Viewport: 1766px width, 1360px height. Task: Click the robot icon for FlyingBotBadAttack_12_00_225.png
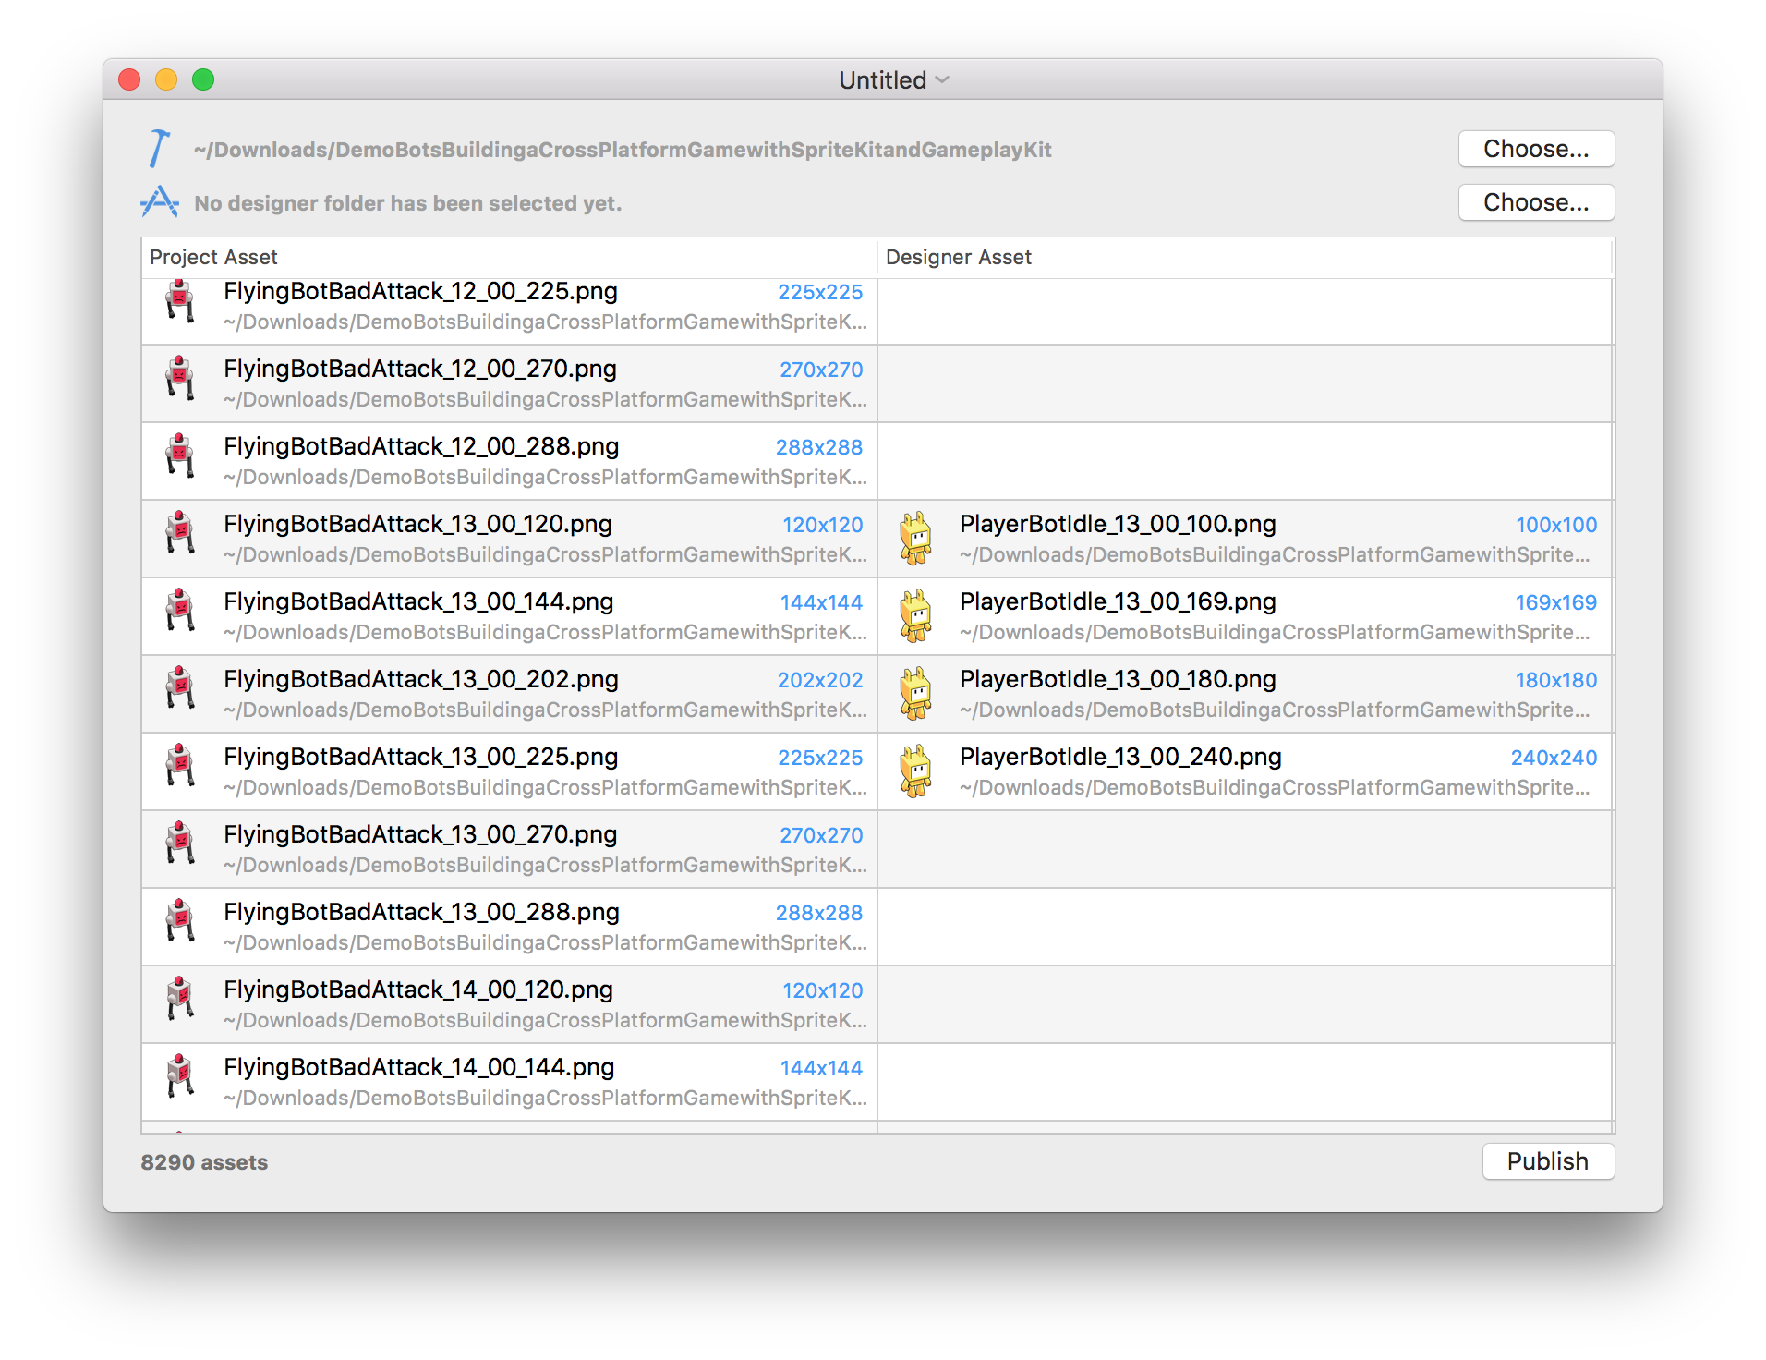[x=180, y=302]
